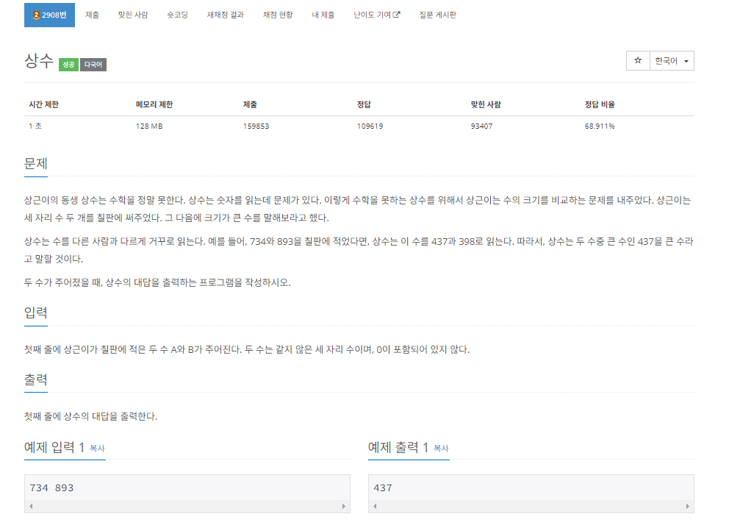Click the 예제 입력 1 heading
The height and width of the screenshot is (525, 729).
(54, 447)
